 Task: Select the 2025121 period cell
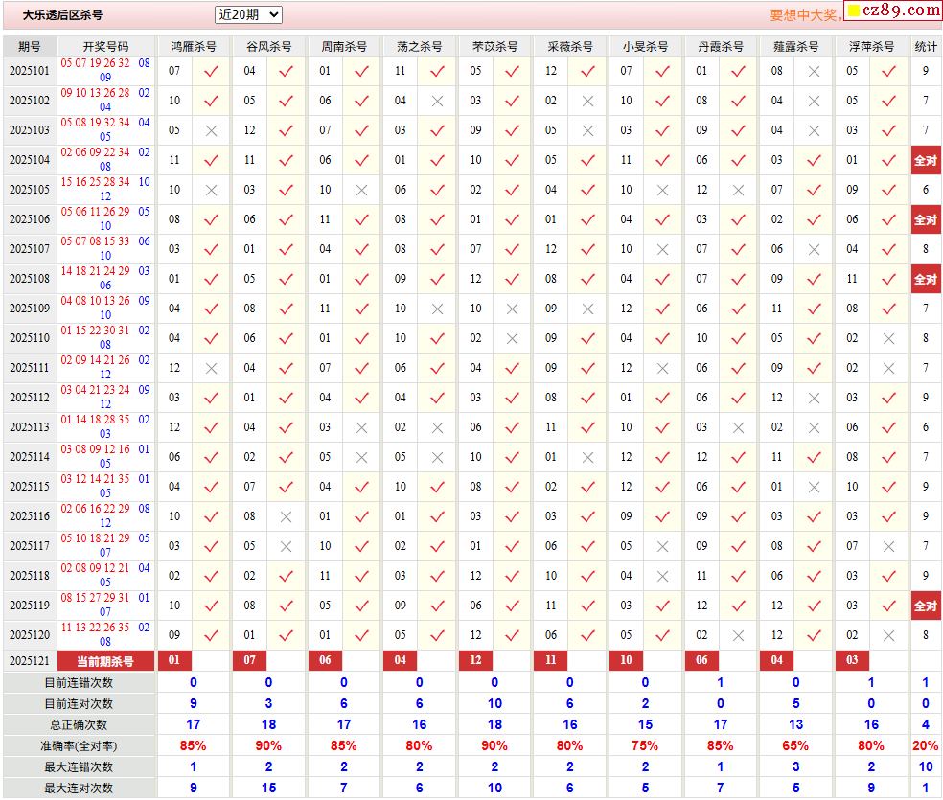click(30, 661)
